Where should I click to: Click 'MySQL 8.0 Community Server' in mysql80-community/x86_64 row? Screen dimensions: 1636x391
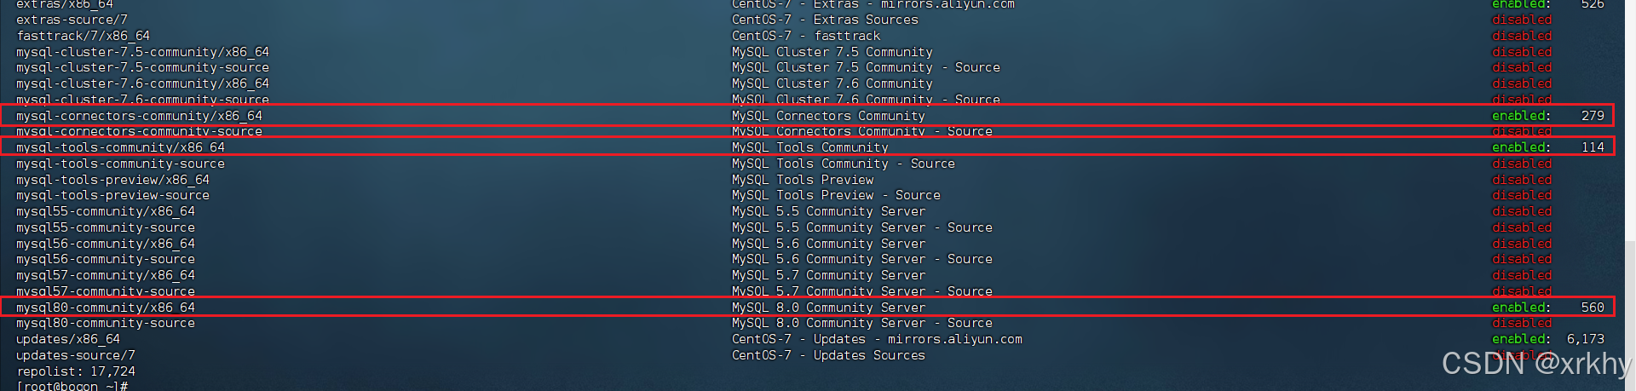point(828,308)
